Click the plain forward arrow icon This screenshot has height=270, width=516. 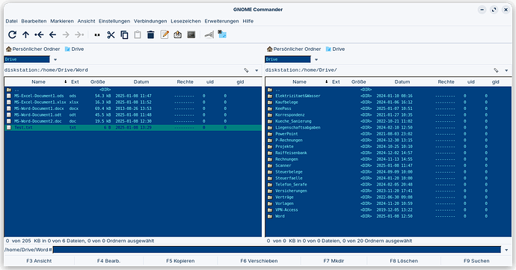[66, 34]
